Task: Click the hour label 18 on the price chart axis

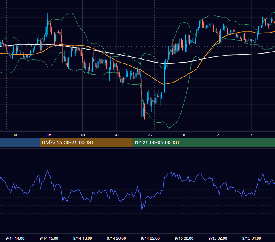Action: click(x=82, y=135)
